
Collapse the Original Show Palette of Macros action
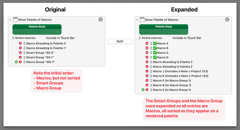point(10,20)
